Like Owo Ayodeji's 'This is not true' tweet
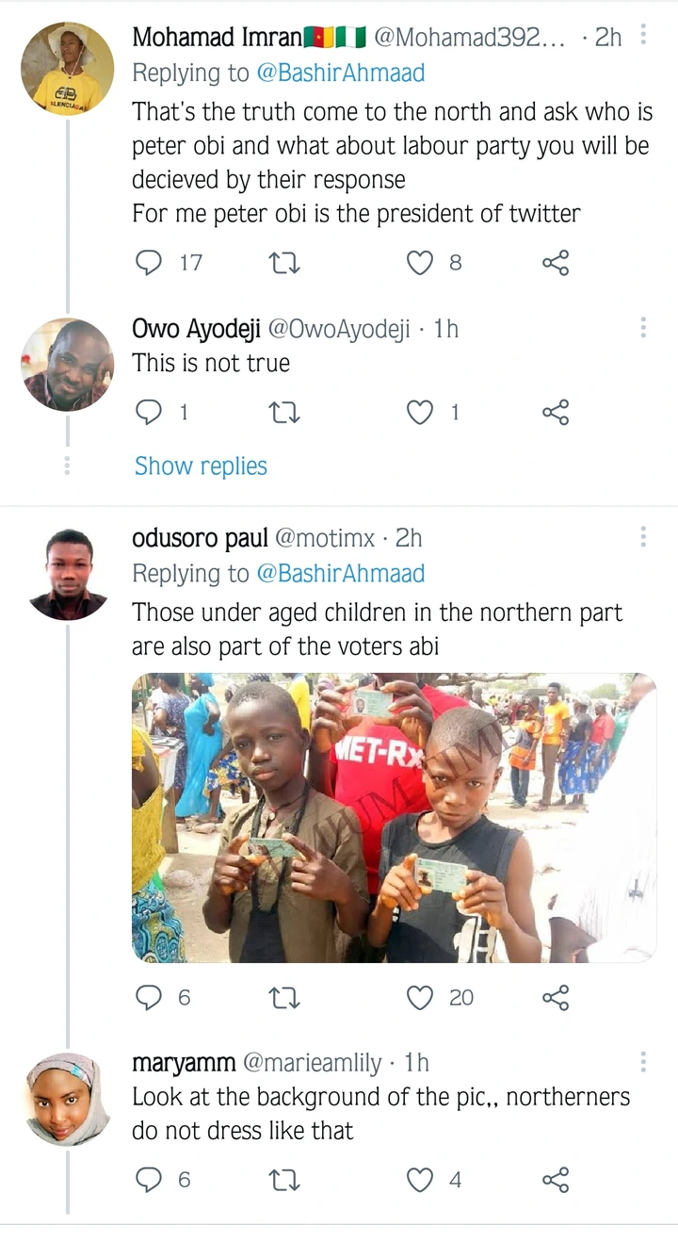Screen dimensions: 678x1242 click(x=420, y=412)
